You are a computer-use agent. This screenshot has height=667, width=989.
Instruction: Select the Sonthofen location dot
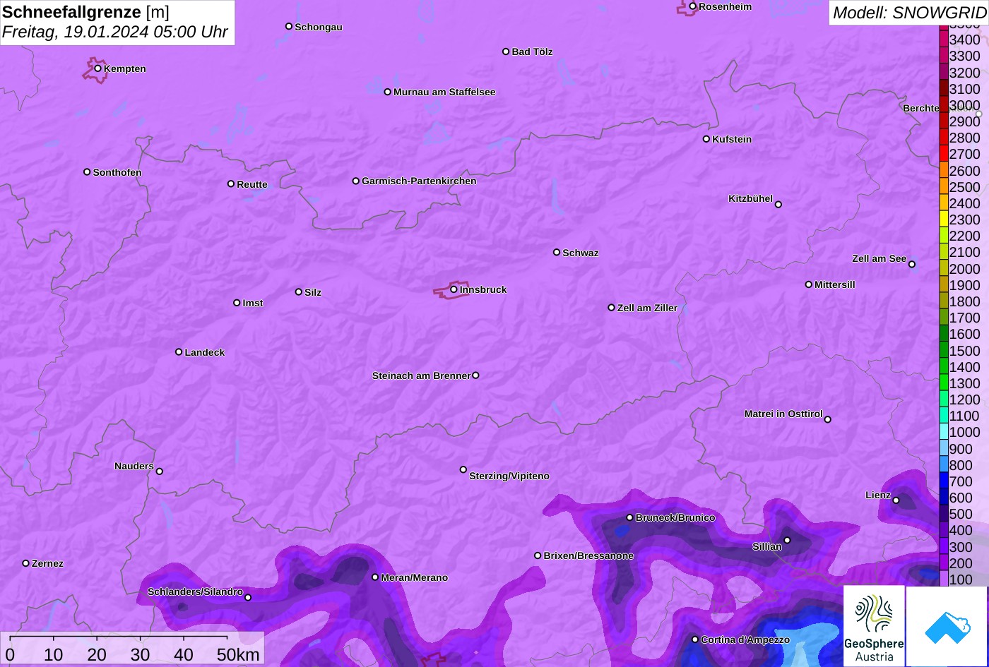point(87,172)
